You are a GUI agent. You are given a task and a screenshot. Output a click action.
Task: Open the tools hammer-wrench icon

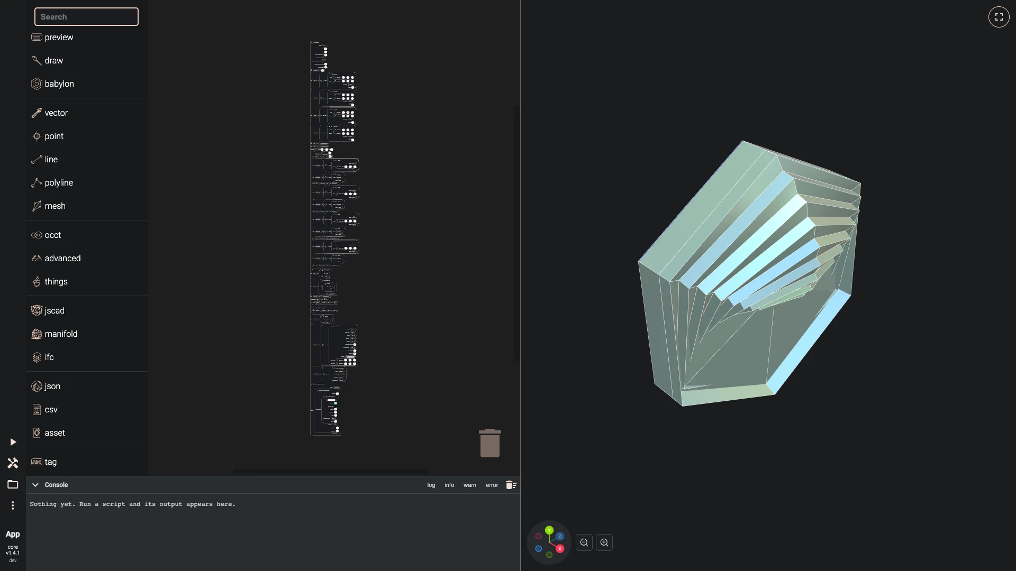[x=13, y=463]
